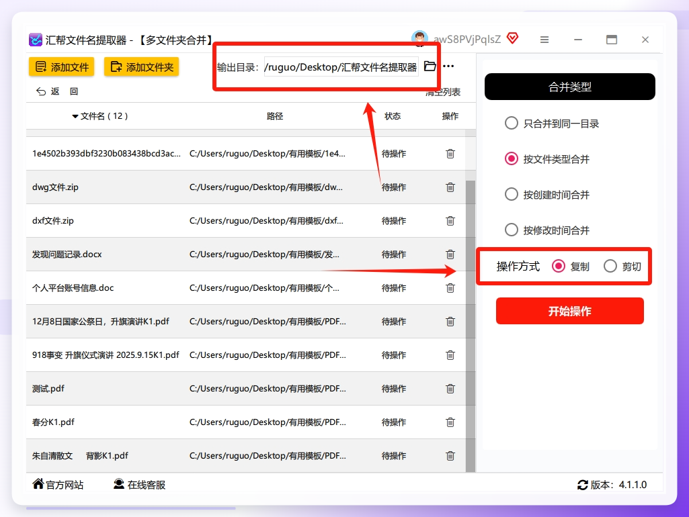
Task: Delete the 测试.pdf row
Action: (x=450, y=389)
